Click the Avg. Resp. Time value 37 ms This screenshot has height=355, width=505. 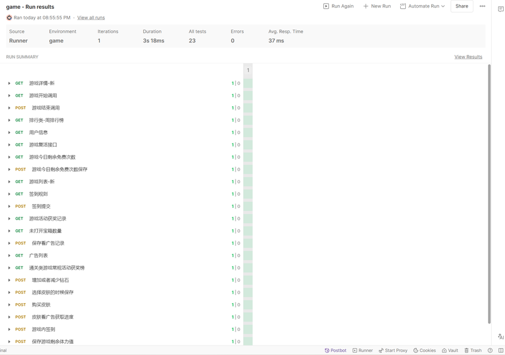click(276, 41)
